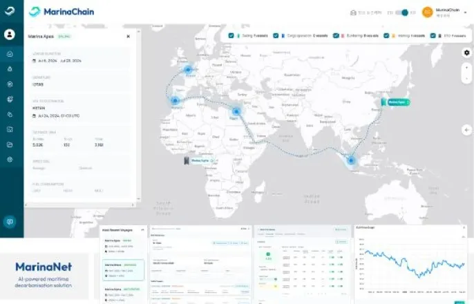Uncheck the Cargo operation vessels filter

276,36
